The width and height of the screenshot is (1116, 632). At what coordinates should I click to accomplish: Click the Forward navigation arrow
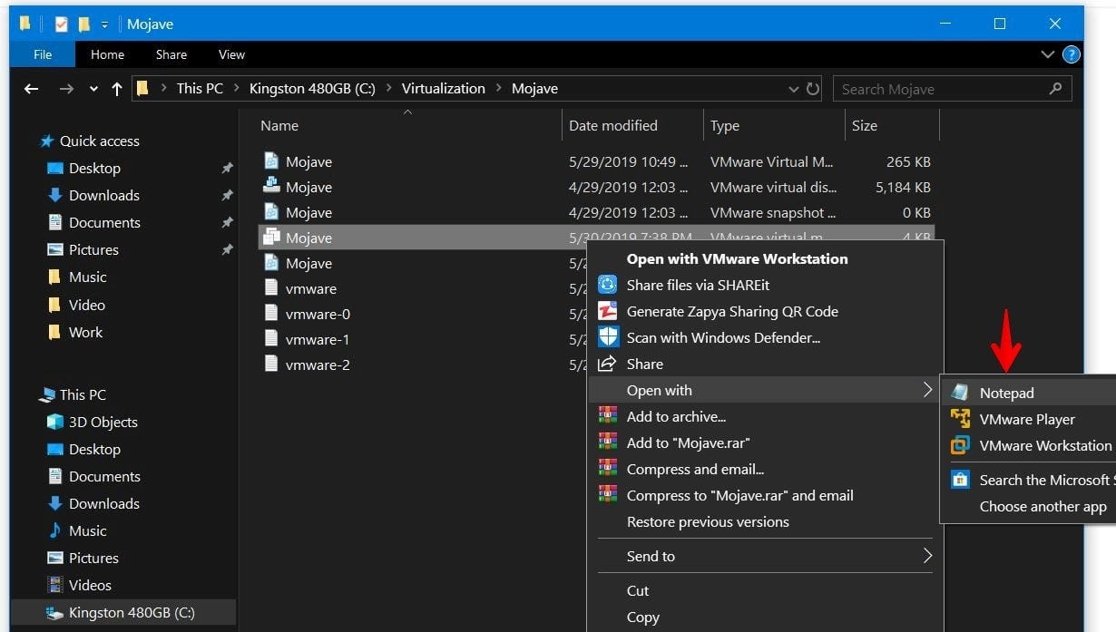tap(66, 89)
